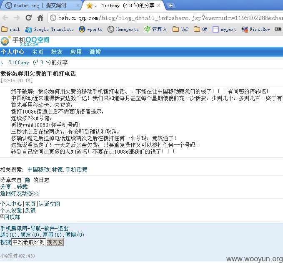283x263 pixels.
Task: Open the 反馈 link
Action: coord(30,210)
